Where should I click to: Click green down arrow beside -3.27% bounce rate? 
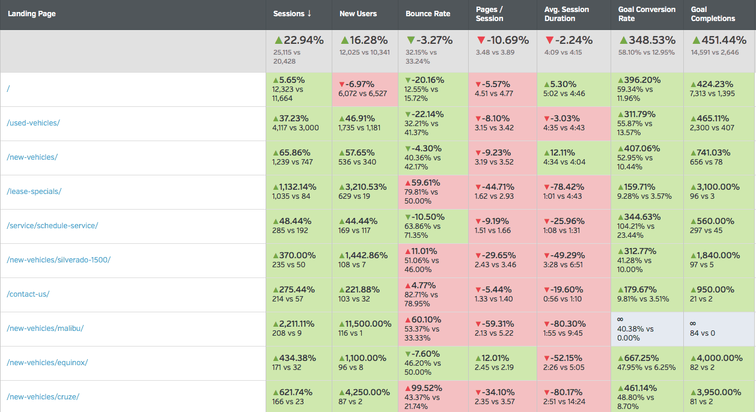[x=410, y=40]
